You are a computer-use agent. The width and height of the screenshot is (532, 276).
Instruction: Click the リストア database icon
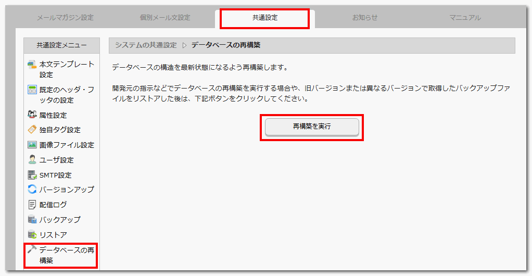click(32, 234)
